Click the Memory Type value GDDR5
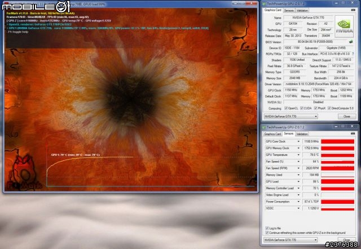361x249 pixels. click(294, 72)
